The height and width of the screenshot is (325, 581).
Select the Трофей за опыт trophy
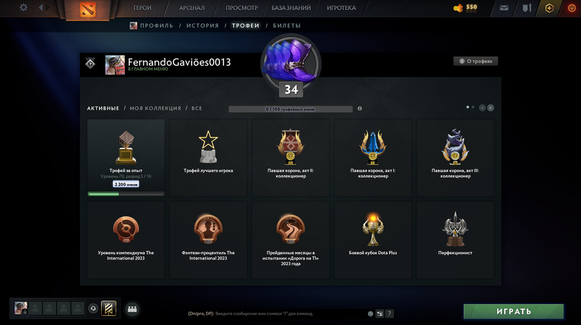[126, 158]
